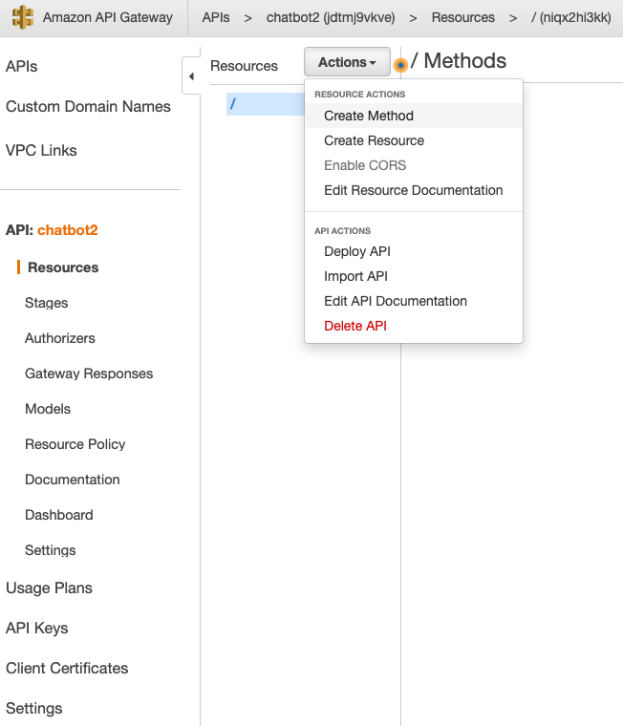Image resolution: width=623 pixels, height=726 pixels.
Task: Click Import API menu entry
Action: point(355,276)
